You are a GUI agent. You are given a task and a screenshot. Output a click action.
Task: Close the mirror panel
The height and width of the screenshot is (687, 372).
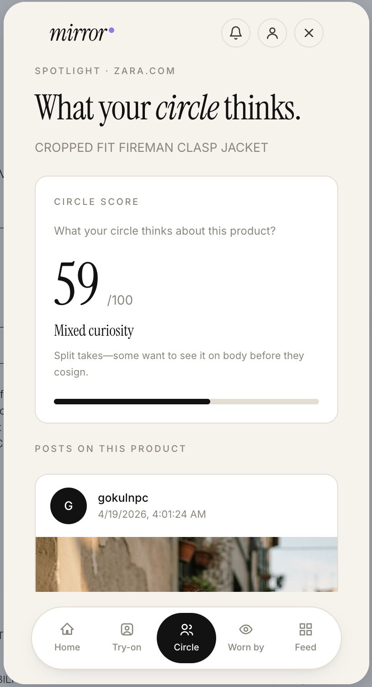(309, 33)
